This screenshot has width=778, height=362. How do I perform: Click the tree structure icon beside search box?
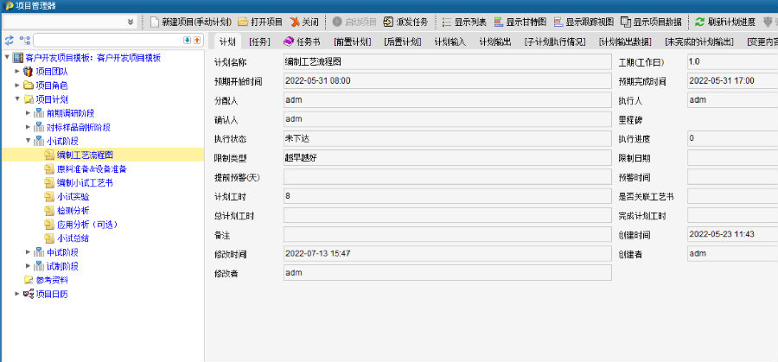[x=24, y=40]
